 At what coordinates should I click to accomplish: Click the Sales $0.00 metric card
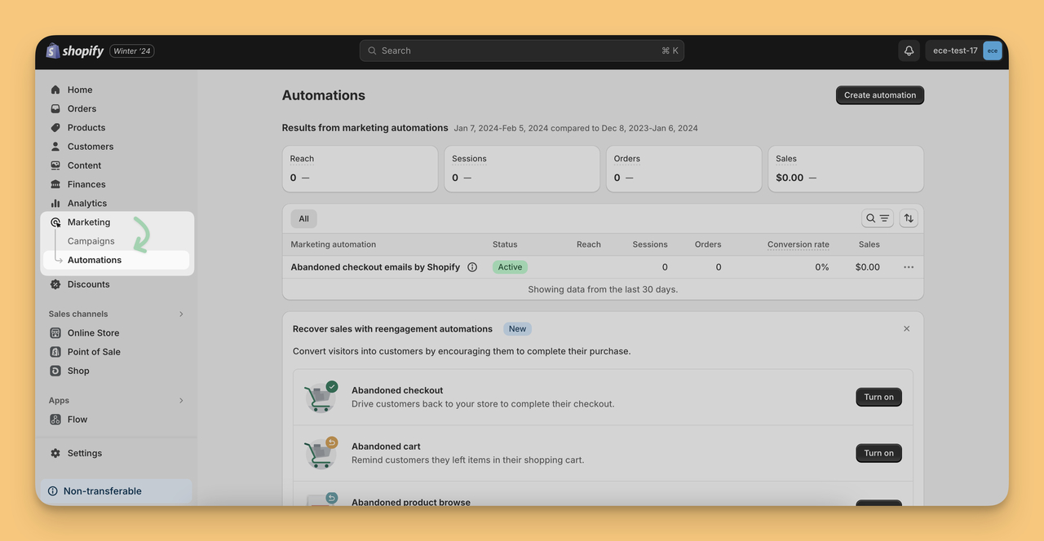846,169
